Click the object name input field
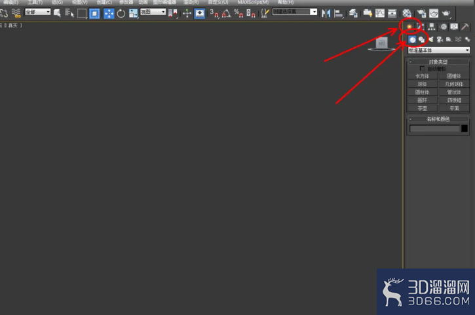 pyautogui.click(x=434, y=129)
